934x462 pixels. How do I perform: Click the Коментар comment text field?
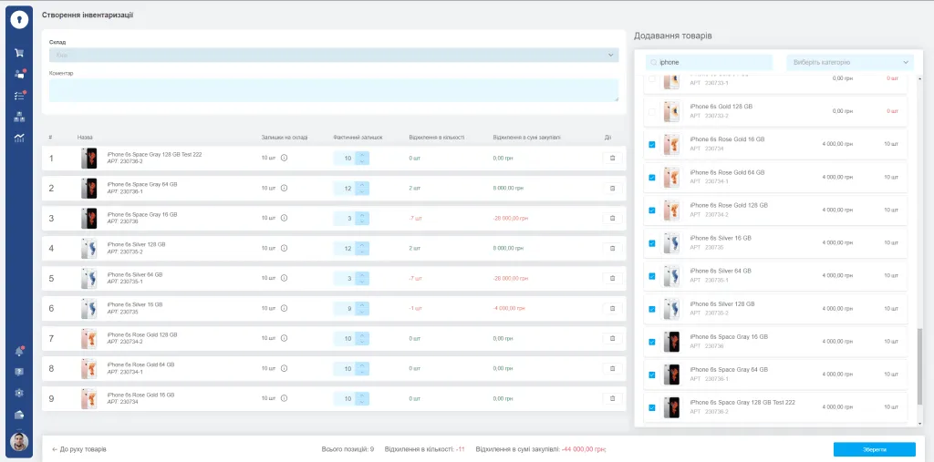click(333, 89)
